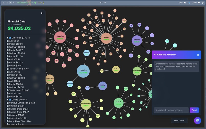Select the Trader Joe's $18.48 entry
This screenshot has height=129, width=206.
(18, 69)
